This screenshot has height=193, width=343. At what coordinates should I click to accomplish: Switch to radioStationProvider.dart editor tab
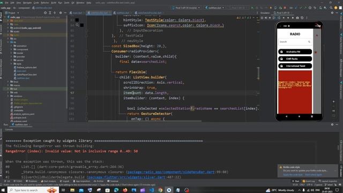coord(149,13)
